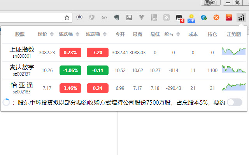Select 走势图 column header
Image resolution: width=249 pixels, height=155 pixels.
[234, 34]
